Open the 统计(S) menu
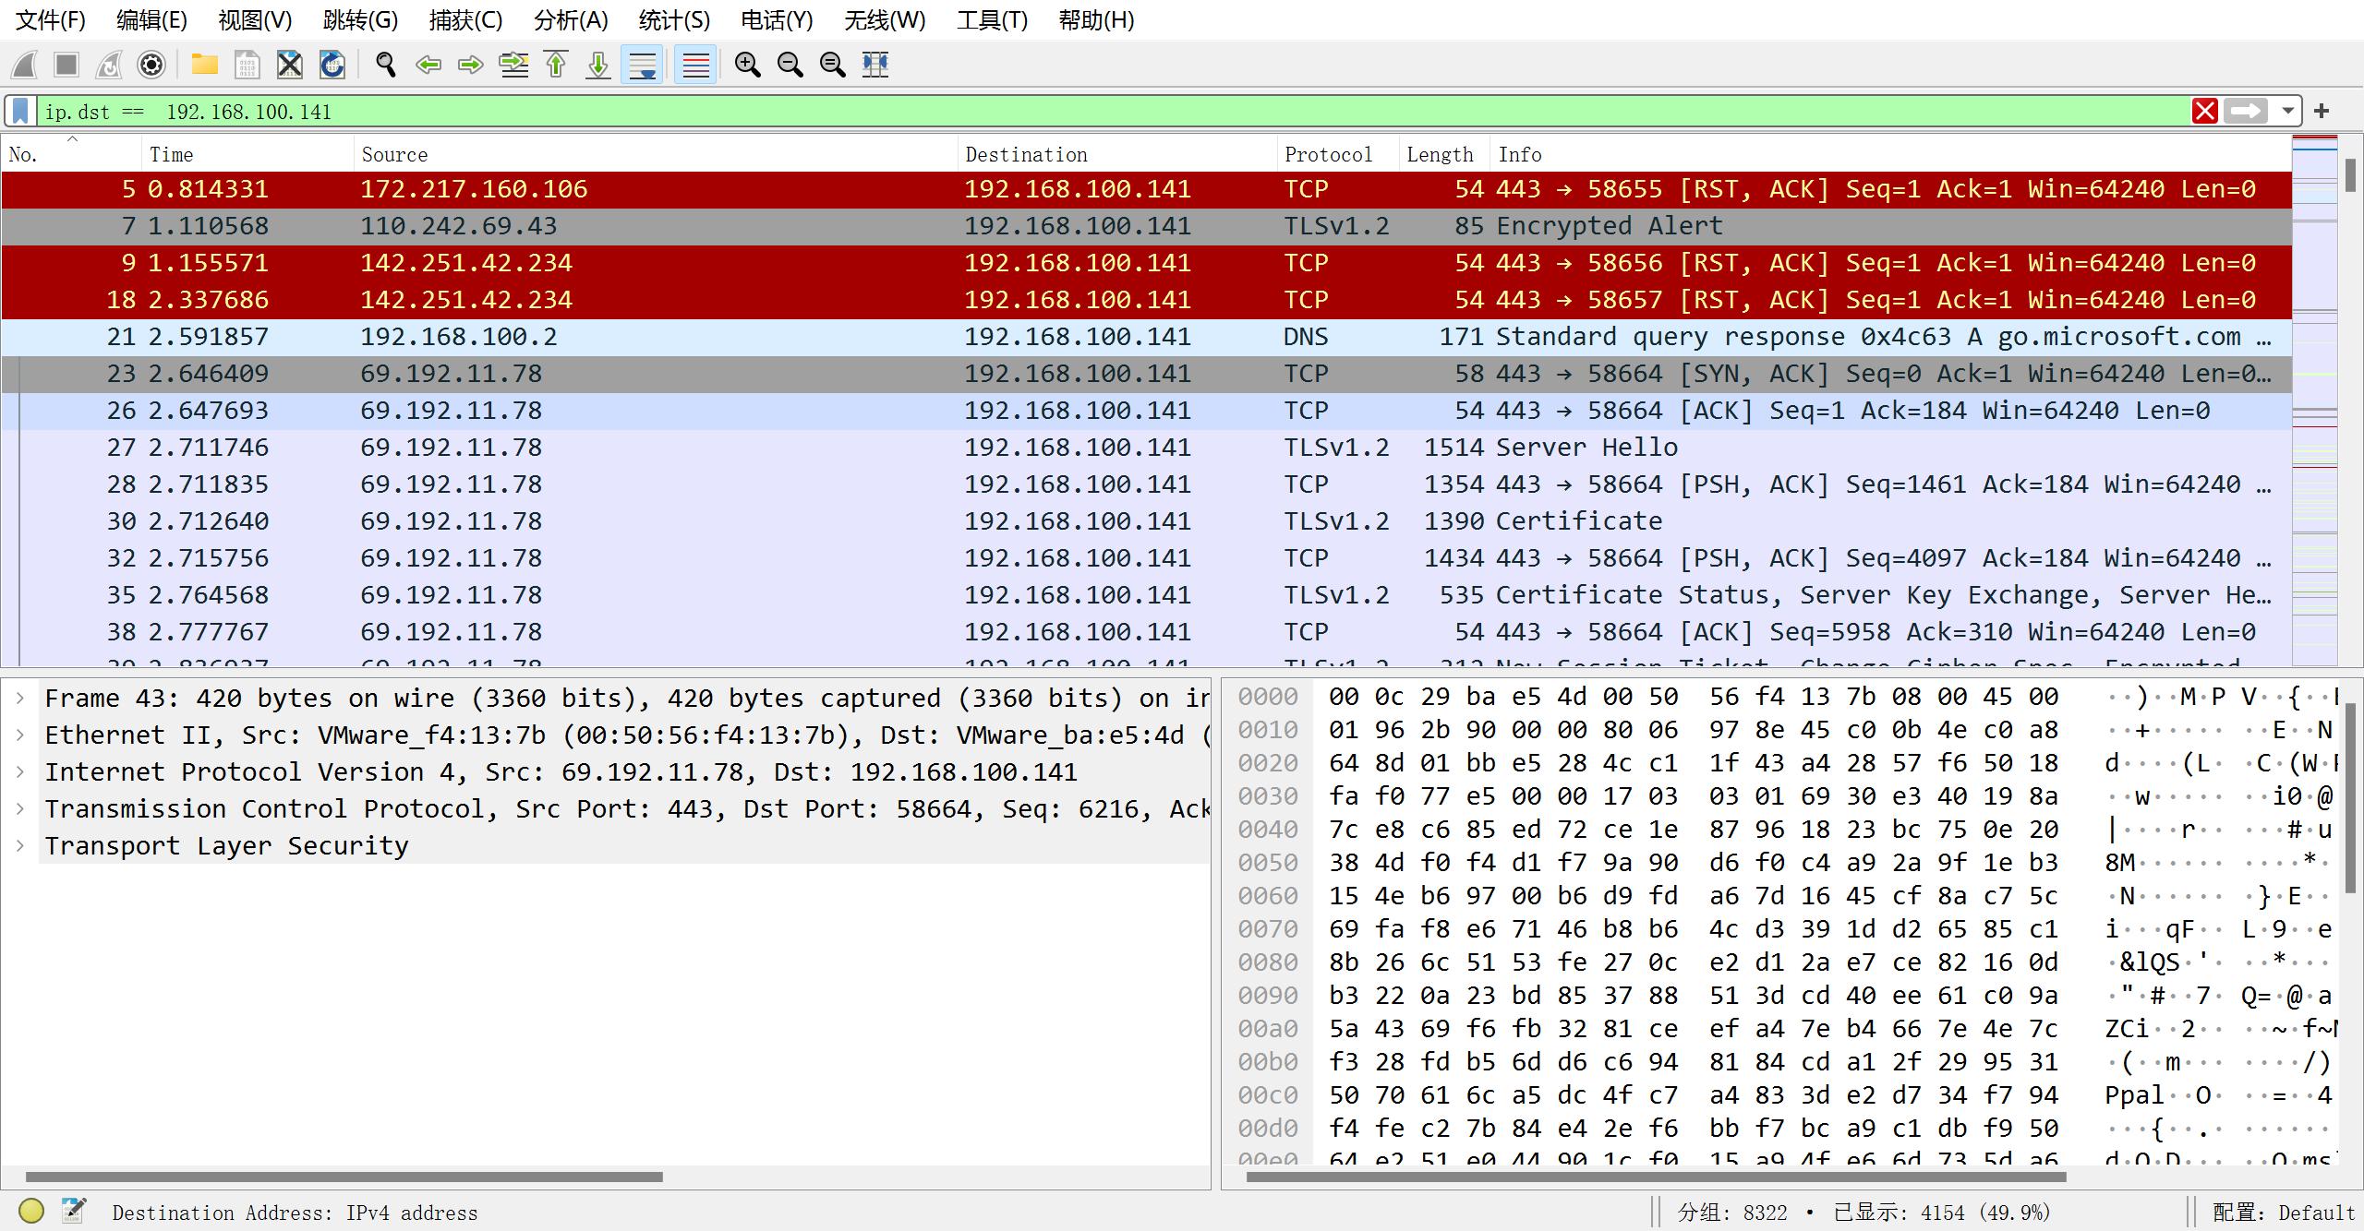Image resolution: width=2364 pixels, height=1231 pixels. (x=674, y=20)
